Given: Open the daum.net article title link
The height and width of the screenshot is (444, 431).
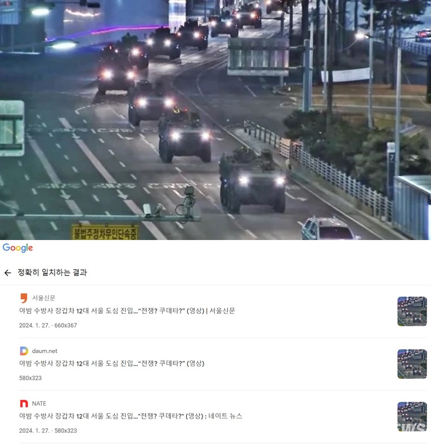Looking at the screenshot, I should click(112, 363).
